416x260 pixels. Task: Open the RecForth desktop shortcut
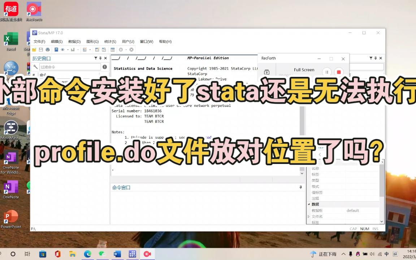(34, 12)
